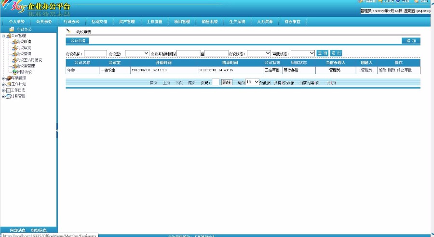Open the 销售系统 menu
The image size is (434, 237).
(210, 22)
